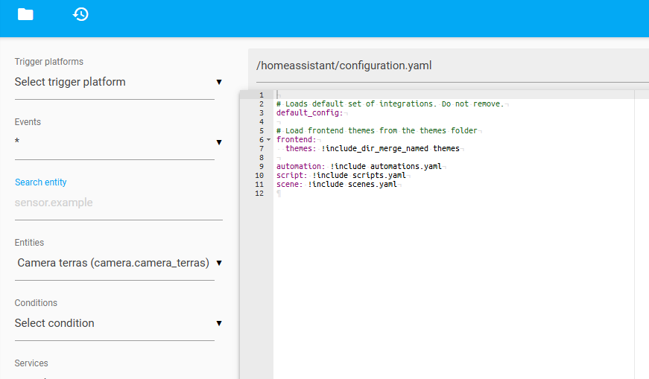The image size is (649, 379).
Task: Click the /homeassistant/configuration.yaml file path
Action: tap(344, 66)
